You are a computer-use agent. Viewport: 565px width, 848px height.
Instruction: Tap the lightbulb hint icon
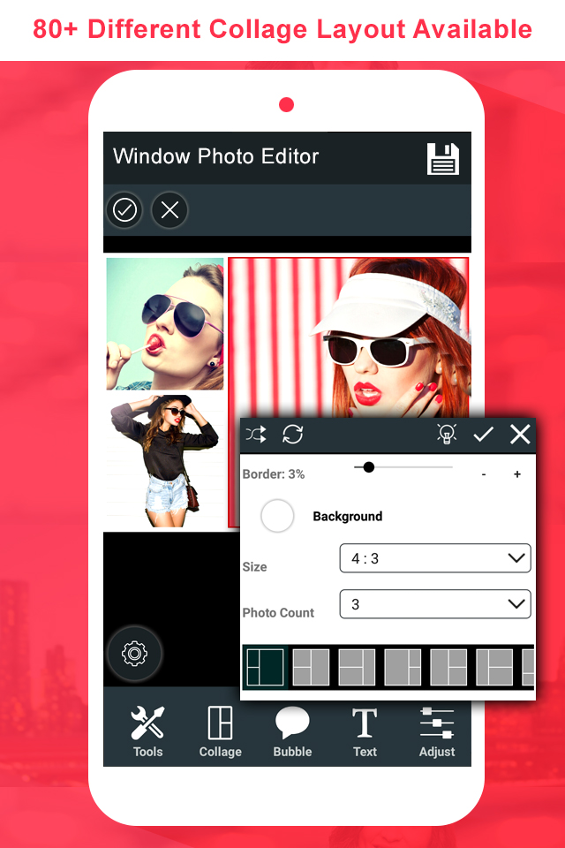pos(447,434)
